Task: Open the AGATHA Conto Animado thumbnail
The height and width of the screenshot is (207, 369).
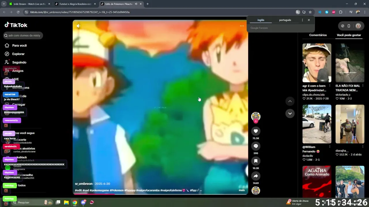Action: click(x=317, y=182)
